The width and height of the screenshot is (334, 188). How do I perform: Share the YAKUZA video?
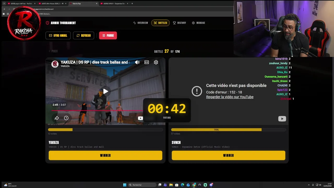click(57, 118)
